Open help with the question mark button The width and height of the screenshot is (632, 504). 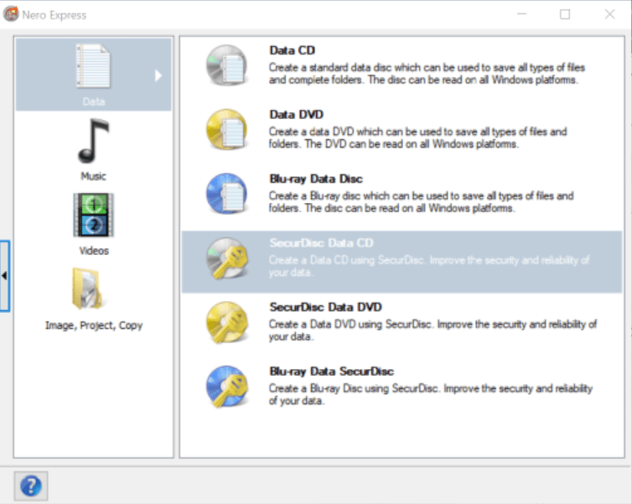tap(31, 486)
